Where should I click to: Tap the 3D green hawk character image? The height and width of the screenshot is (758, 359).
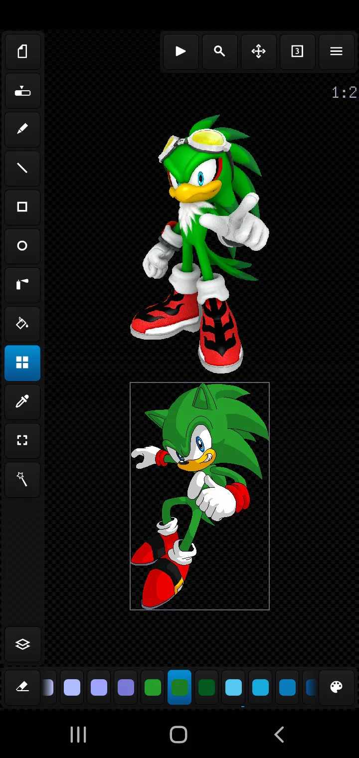click(199, 243)
